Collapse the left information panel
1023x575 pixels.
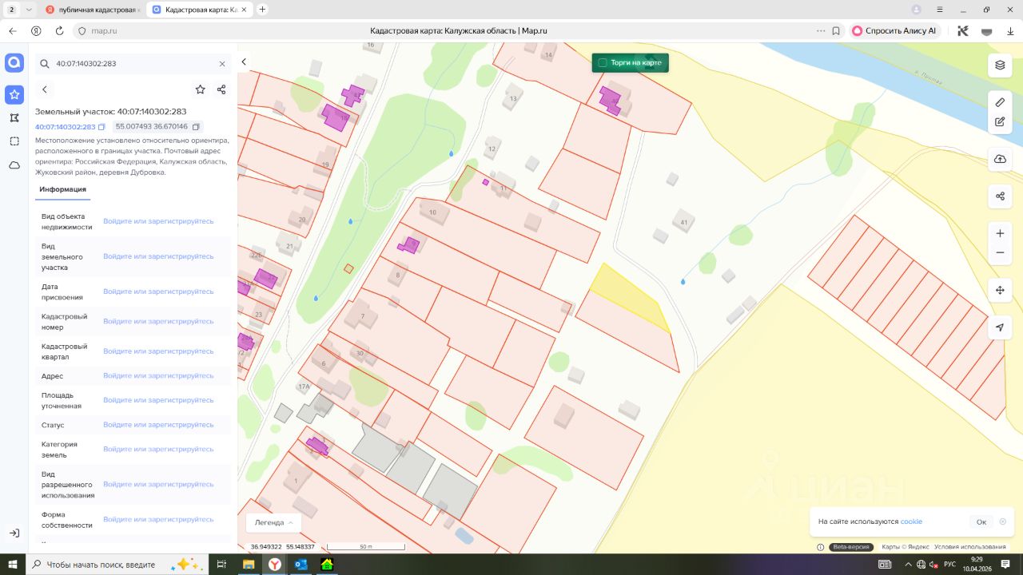244,62
